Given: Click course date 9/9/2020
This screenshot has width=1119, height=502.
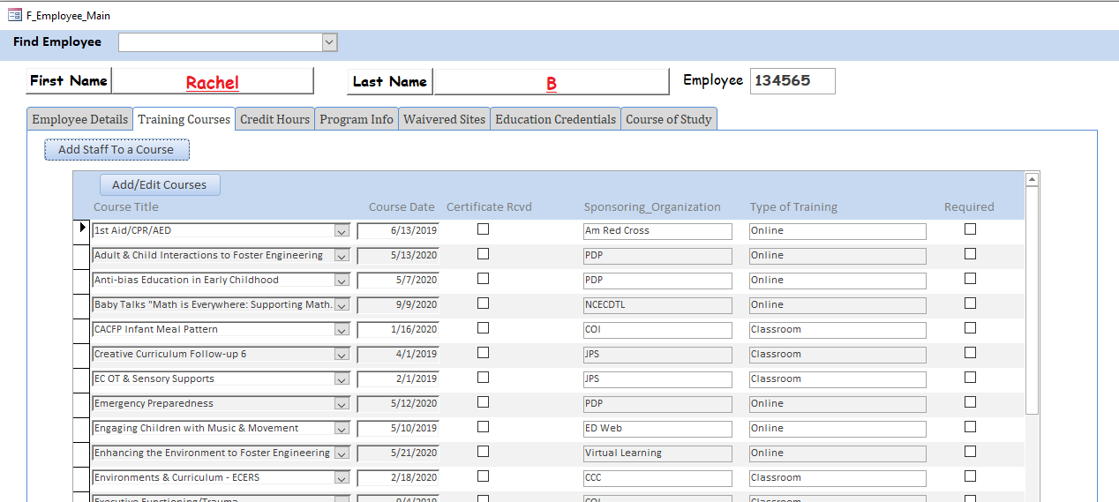Looking at the screenshot, I should click(x=398, y=305).
